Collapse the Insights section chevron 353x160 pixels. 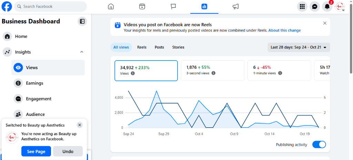coord(82,52)
